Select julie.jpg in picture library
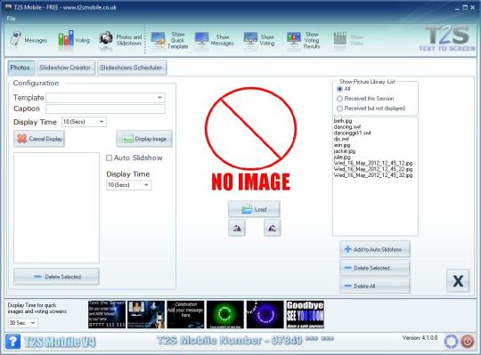 342,157
